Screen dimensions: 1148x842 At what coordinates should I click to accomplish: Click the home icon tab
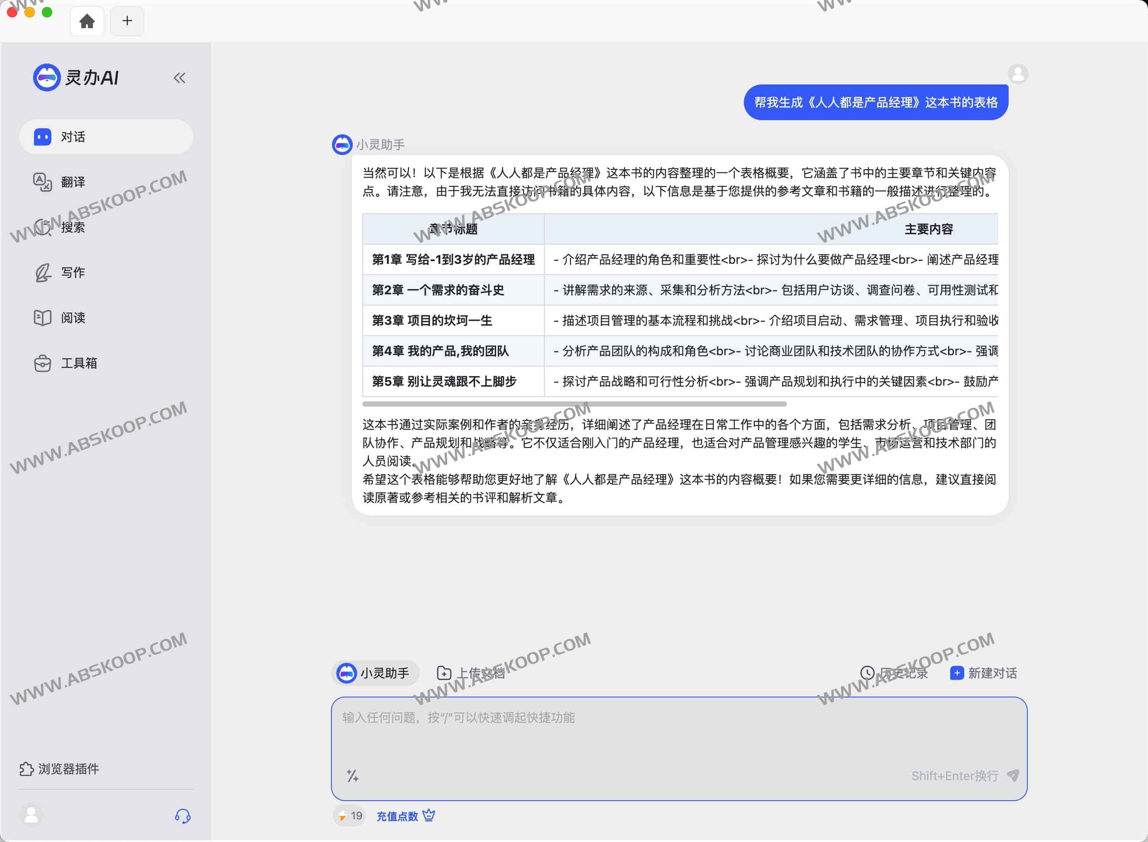pos(87,21)
